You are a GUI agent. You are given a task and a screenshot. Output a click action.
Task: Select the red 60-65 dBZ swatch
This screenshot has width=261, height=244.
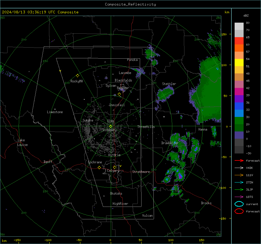[x=239, y=41]
